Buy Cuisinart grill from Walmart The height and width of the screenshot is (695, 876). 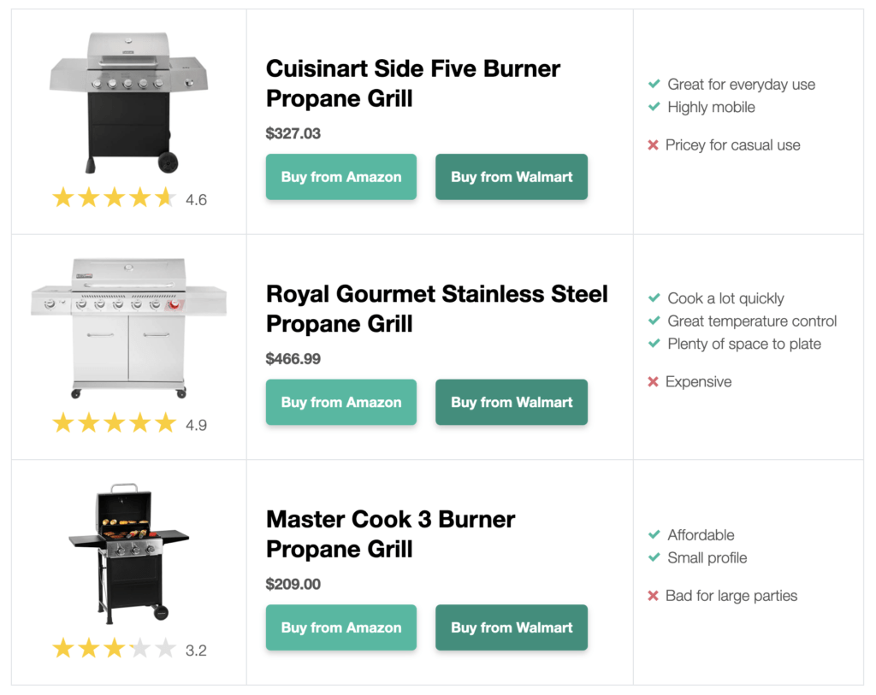pos(512,177)
